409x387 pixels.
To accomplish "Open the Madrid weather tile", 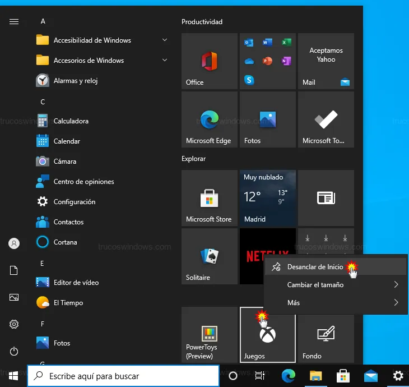I will [267, 198].
